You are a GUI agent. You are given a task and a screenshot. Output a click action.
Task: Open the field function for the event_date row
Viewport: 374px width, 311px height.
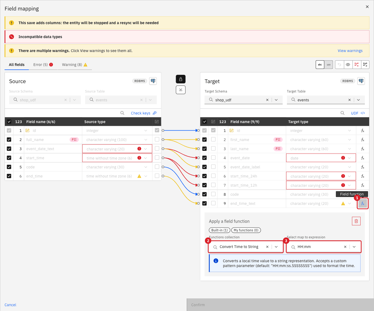pos(363,158)
